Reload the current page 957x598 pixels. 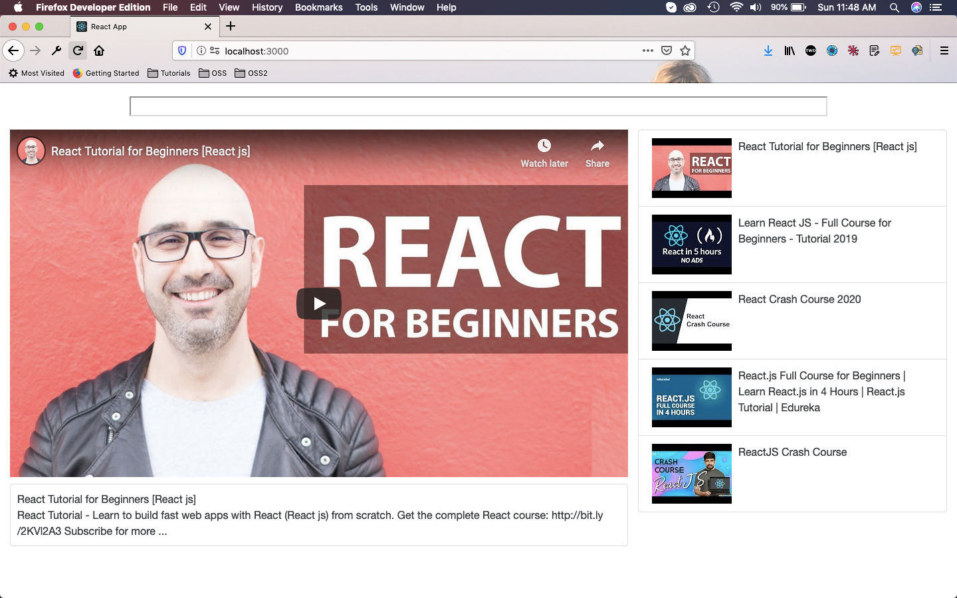tap(78, 50)
